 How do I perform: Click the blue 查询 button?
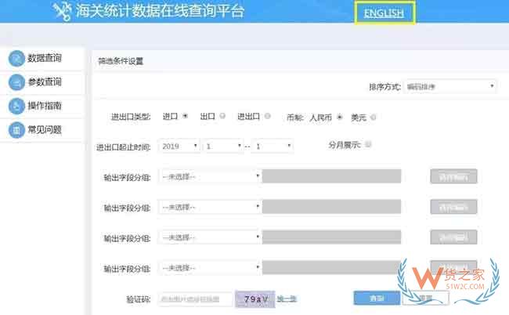click(x=377, y=298)
